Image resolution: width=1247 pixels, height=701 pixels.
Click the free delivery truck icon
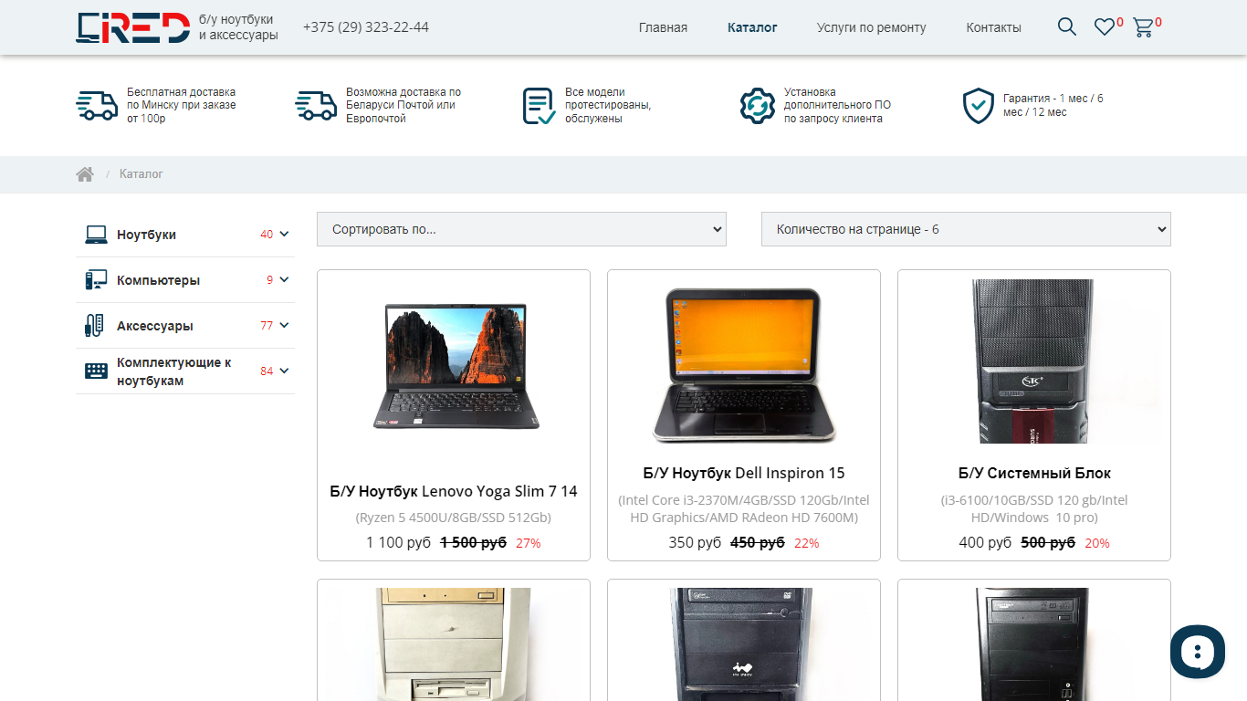pyautogui.click(x=97, y=105)
